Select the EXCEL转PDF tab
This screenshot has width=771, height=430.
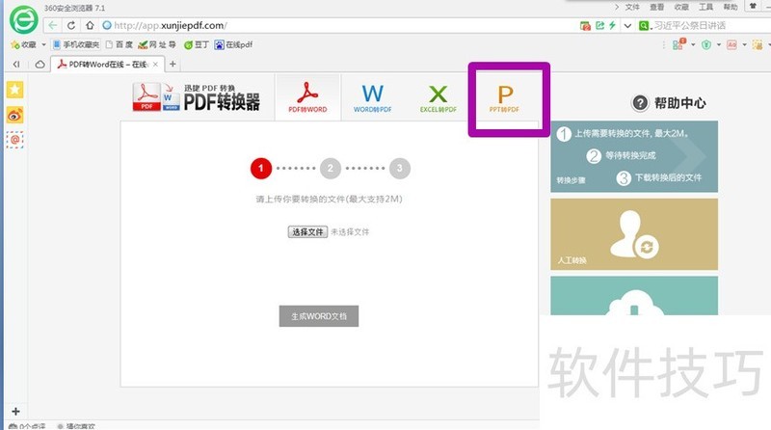click(x=439, y=97)
